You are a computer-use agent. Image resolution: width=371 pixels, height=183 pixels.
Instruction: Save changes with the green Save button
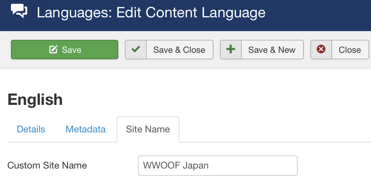tap(65, 50)
